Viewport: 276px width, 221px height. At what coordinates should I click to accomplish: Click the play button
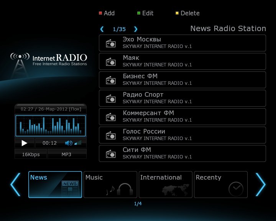24,143
